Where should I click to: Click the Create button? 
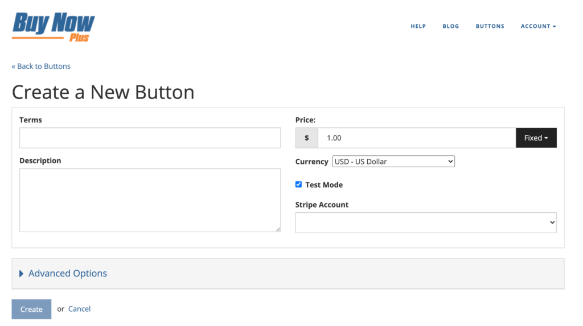click(x=32, y=310)
